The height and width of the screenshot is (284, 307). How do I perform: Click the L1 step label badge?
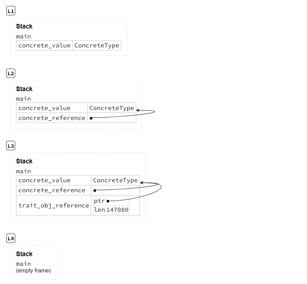point(11,11)
